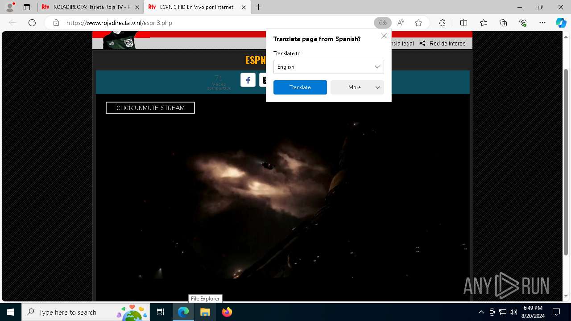Refresh the current page

tap(32, 23)
